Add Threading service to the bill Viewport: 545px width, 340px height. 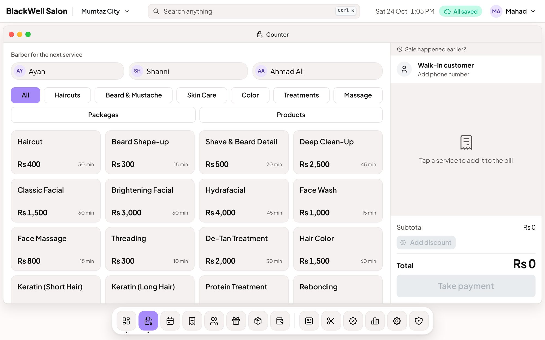pyautogui.click(x=150, y=249)
